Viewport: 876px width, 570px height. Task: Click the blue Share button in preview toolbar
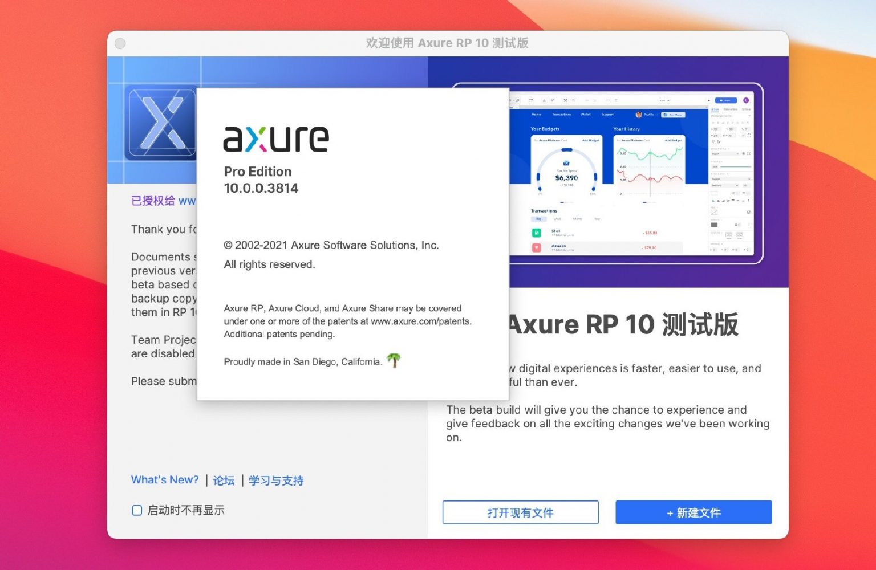[x=726, y=100]
